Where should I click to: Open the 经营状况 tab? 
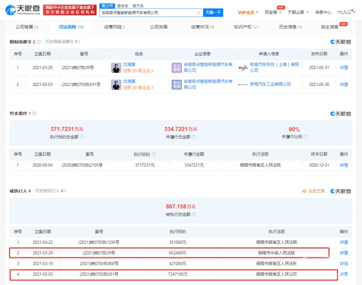pyautogui.click(x=202, y=27)
